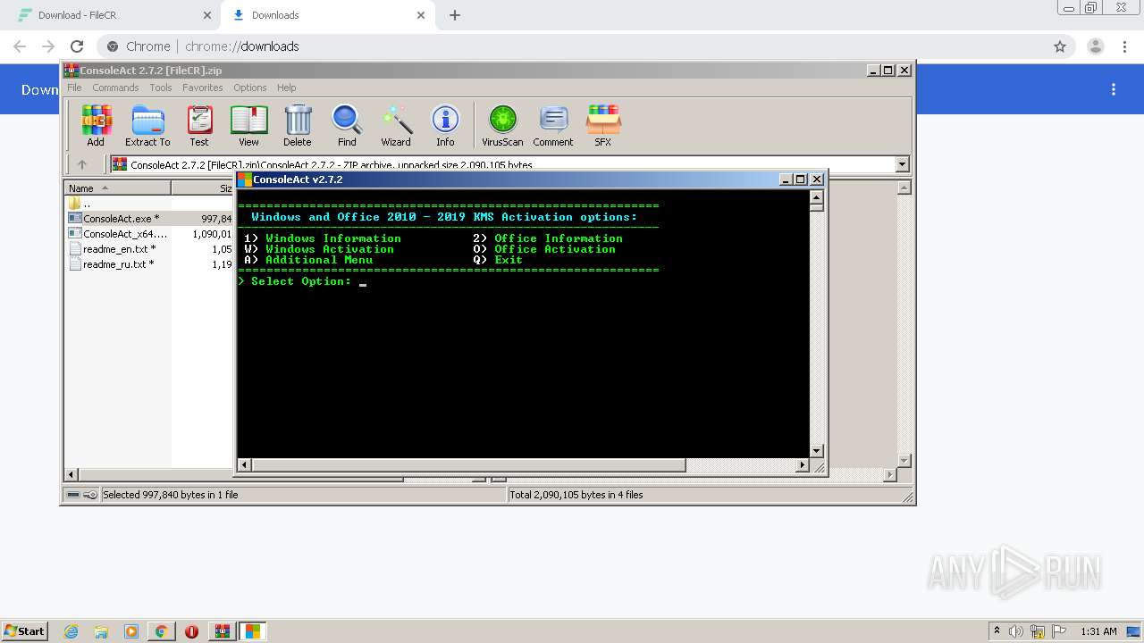Click the ConsoleAct console window icon
The width and height of the screenshot is (1144, 643).
[244, 180]
